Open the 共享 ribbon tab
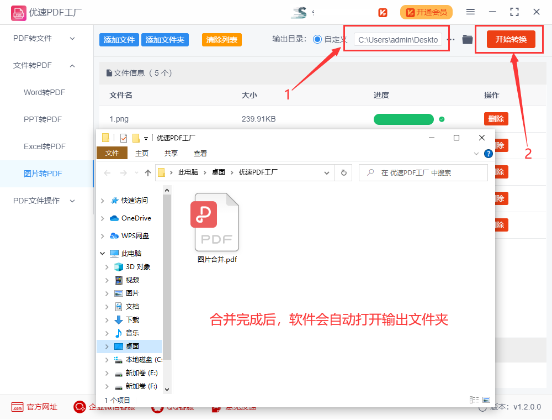 171,153
